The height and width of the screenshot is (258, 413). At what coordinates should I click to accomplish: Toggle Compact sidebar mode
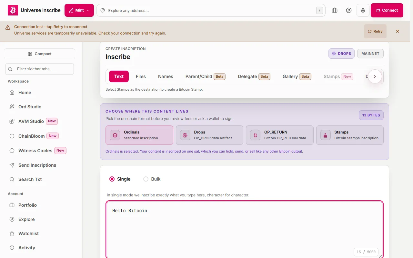click(39, 54)
